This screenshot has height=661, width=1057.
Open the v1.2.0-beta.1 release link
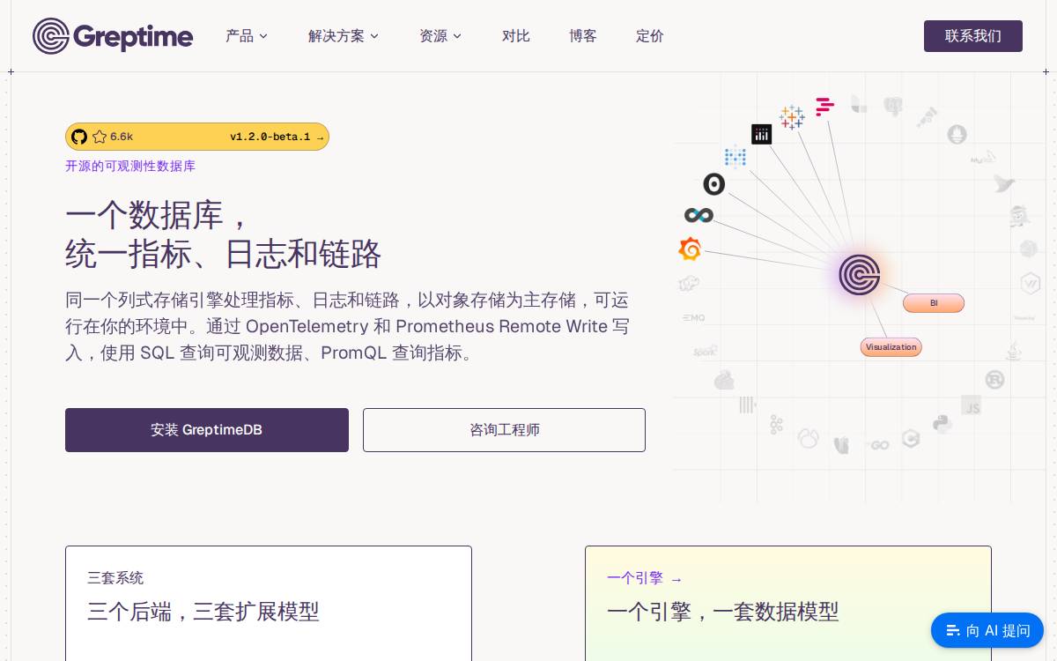pos(277,137)
